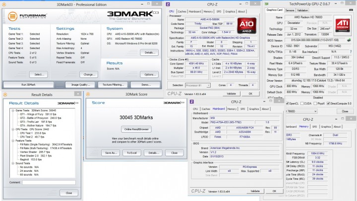Click OK in the CPU-Z window showing the CPU tab
The height and width of the screenshot is (201, 357).
tap(250, 94)
